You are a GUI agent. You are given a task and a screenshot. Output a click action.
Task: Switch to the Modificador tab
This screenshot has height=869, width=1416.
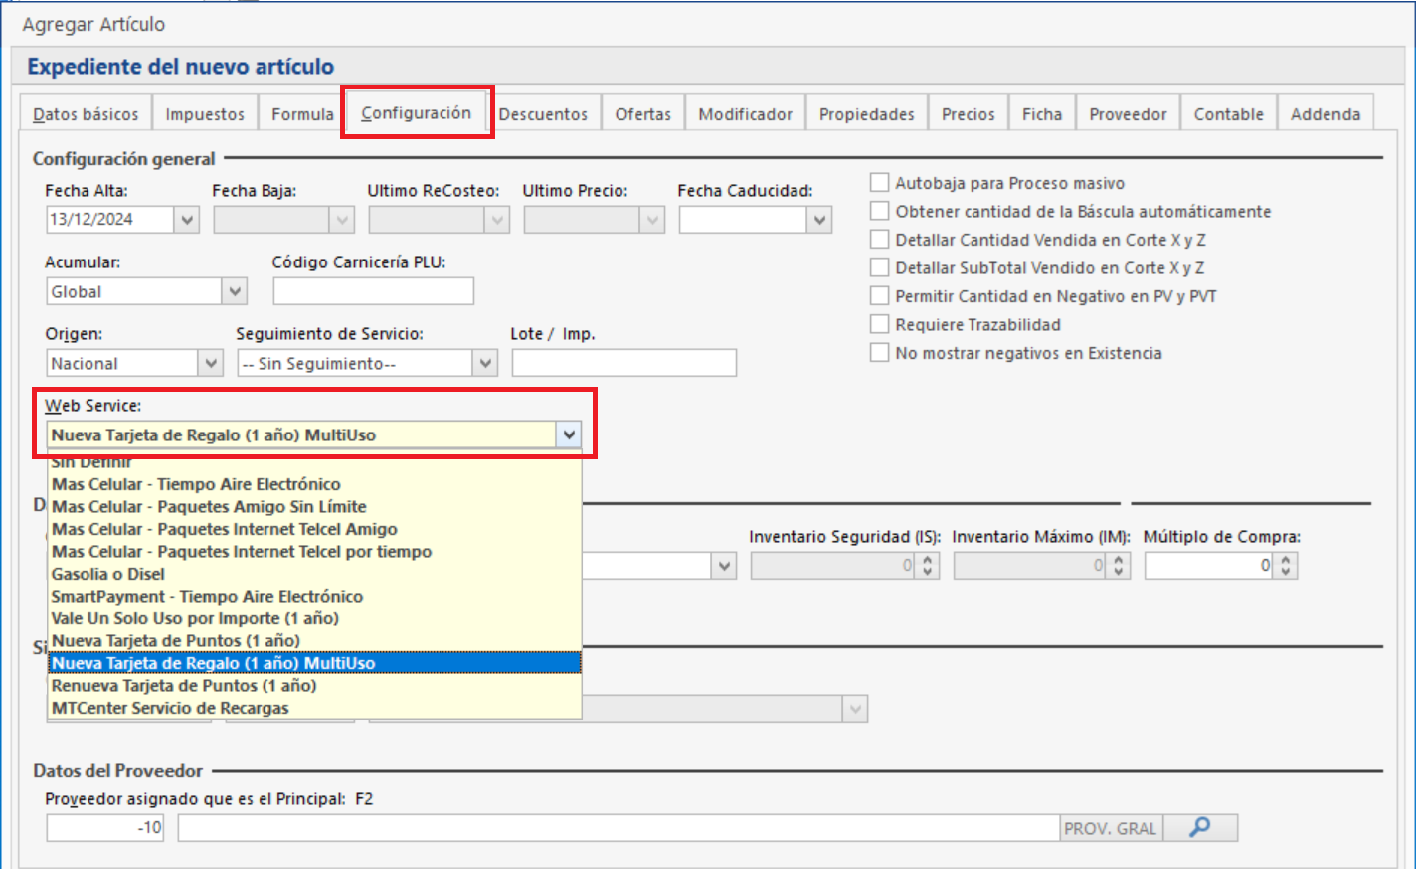click(746, 114)
